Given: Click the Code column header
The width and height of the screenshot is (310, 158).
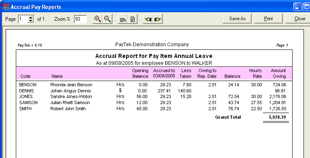Looking at the screenshot, I should 26,76.
